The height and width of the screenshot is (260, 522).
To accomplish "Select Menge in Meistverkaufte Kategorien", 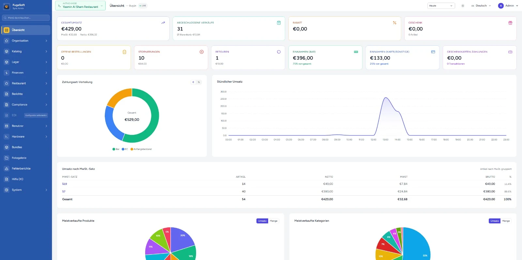I will point(506,221).
